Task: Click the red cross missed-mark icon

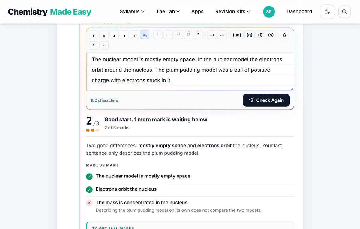Action: [x=89, y=203]
